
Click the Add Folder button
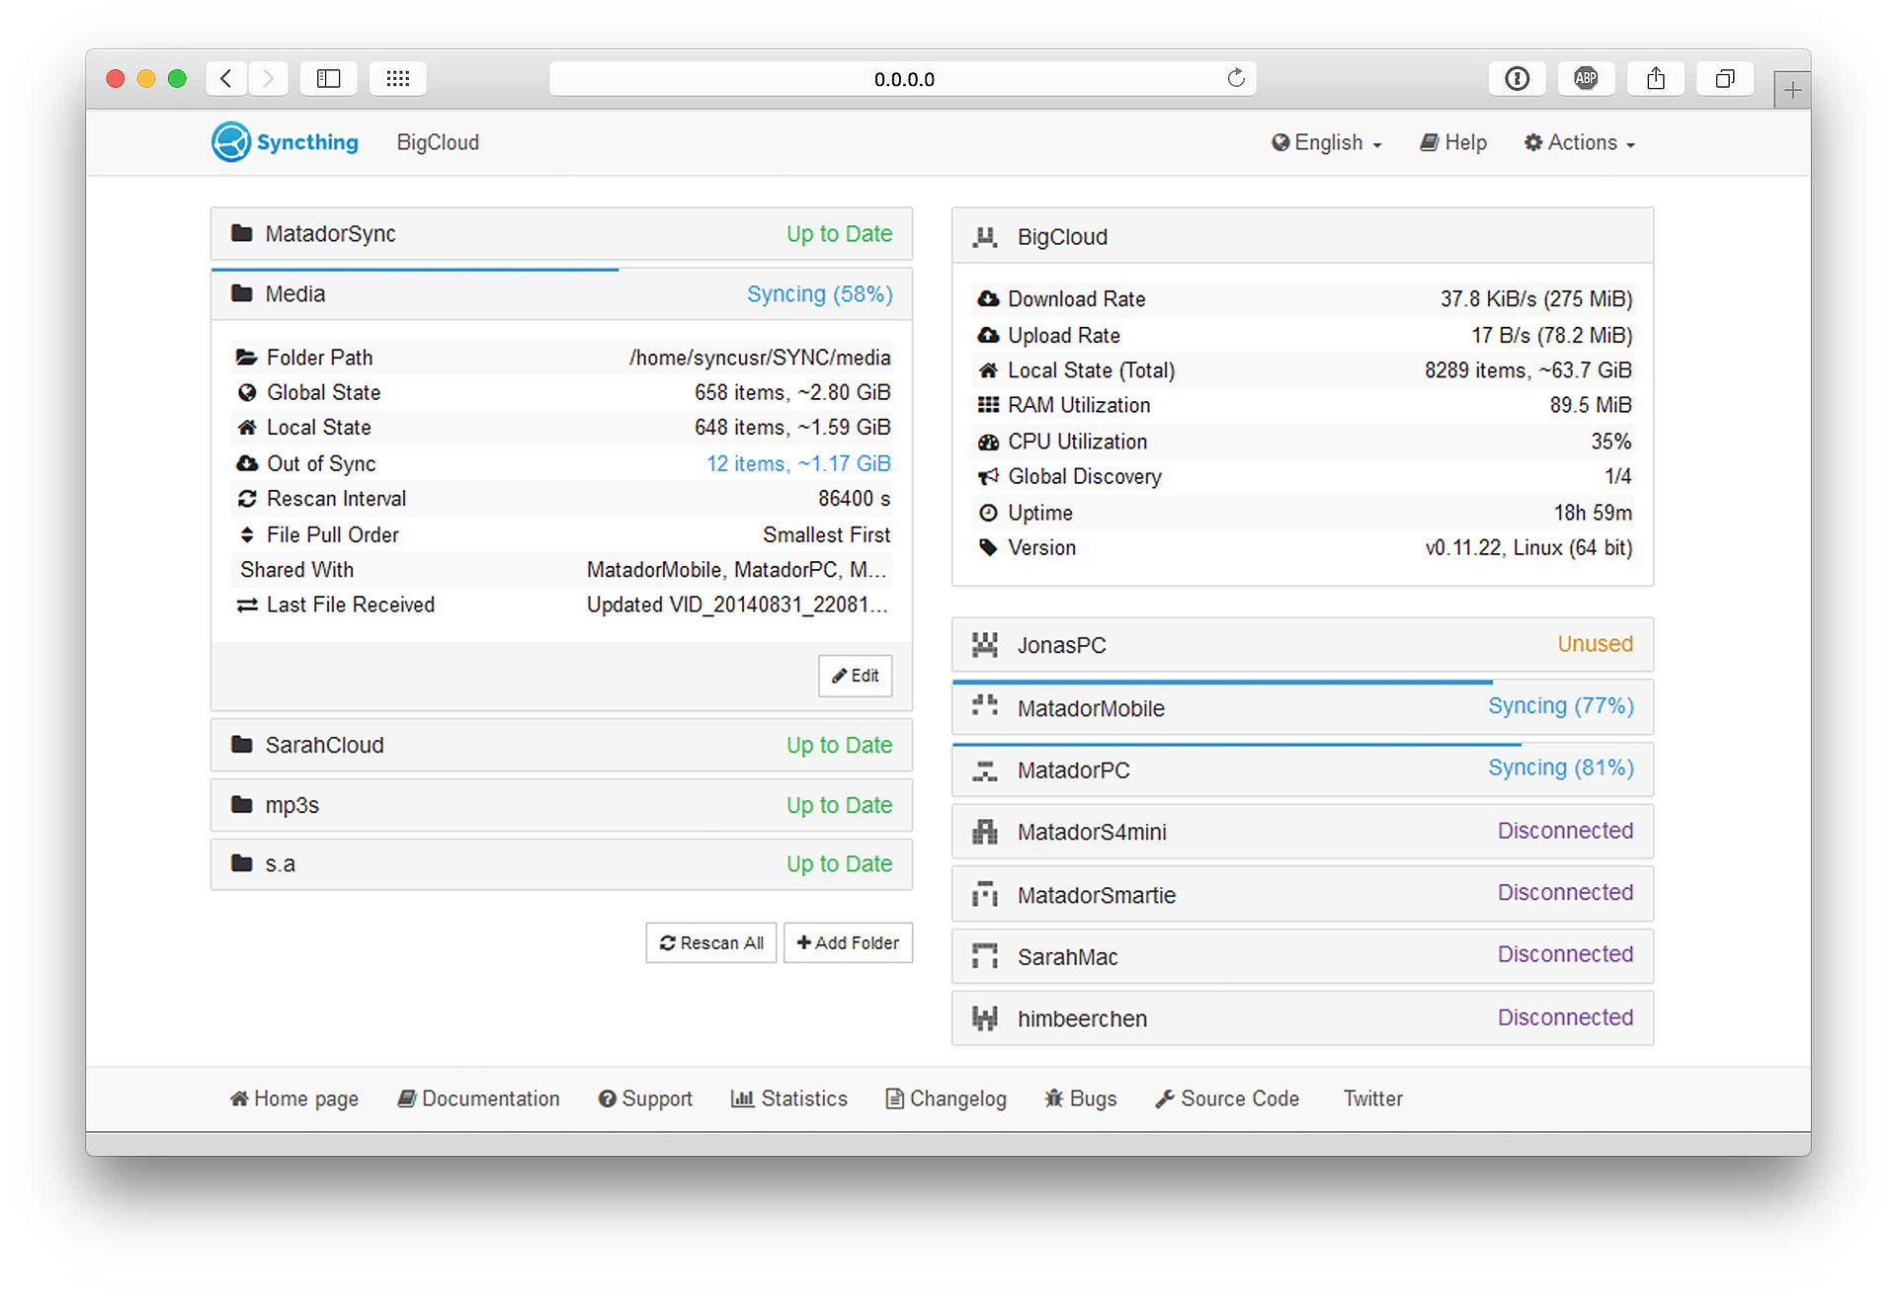[848, 942]
